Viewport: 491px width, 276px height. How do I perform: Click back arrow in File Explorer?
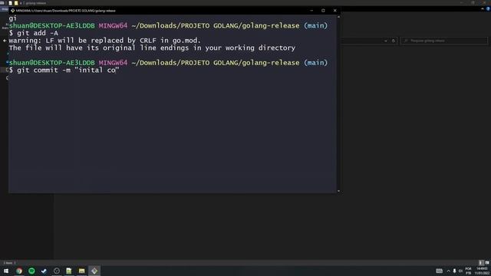tap(5, 41)
